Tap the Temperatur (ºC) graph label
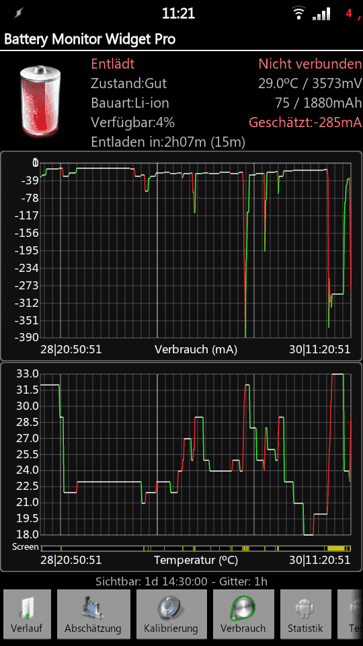This screenshot has height=646, width=363. 196,561
